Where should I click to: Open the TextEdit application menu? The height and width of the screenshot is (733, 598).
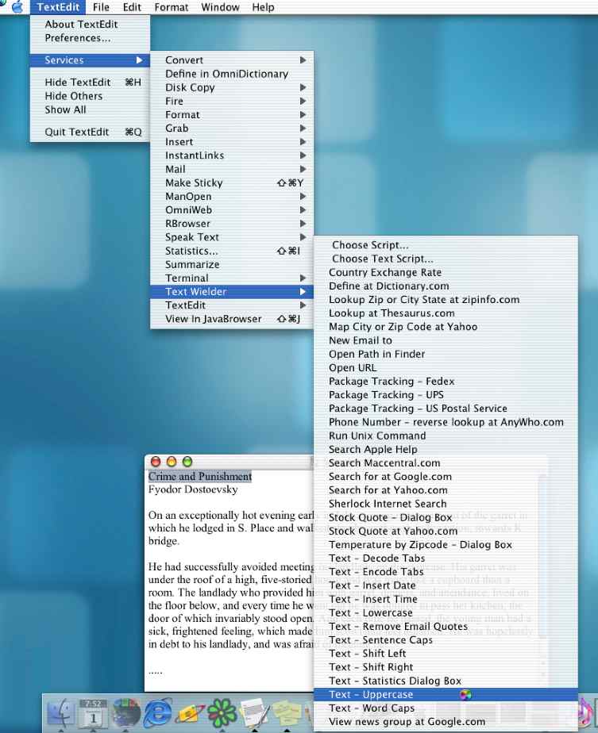coord(58,7)
